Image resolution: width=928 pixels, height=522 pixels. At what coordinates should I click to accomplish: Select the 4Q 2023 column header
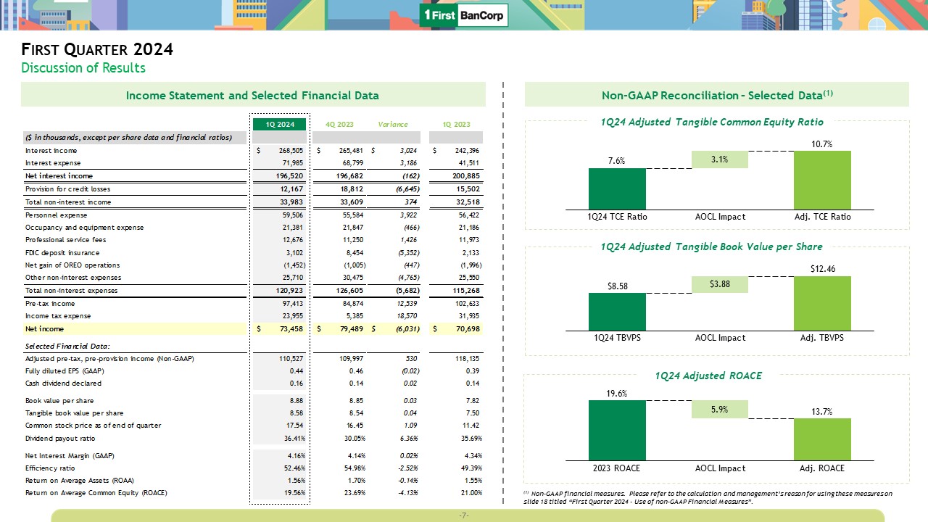coord(339,124)
